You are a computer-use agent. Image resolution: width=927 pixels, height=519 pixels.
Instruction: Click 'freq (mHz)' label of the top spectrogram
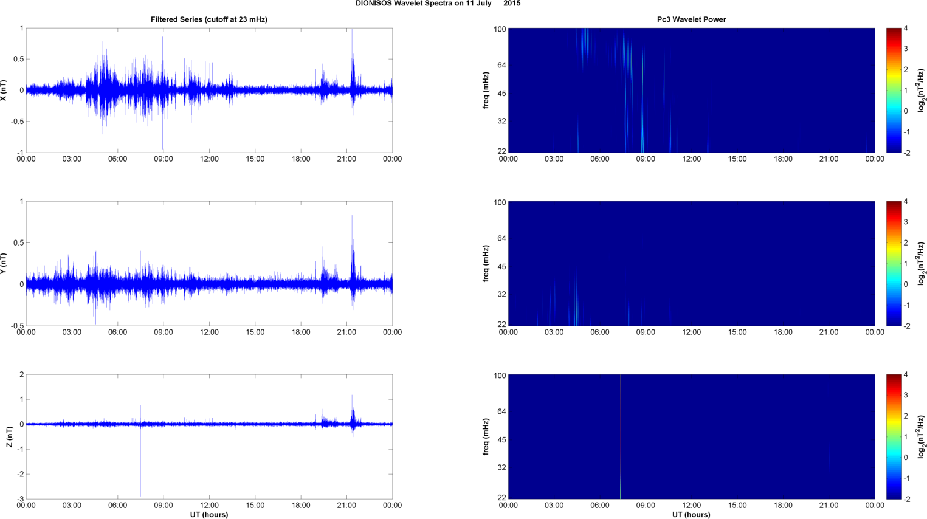486,90
